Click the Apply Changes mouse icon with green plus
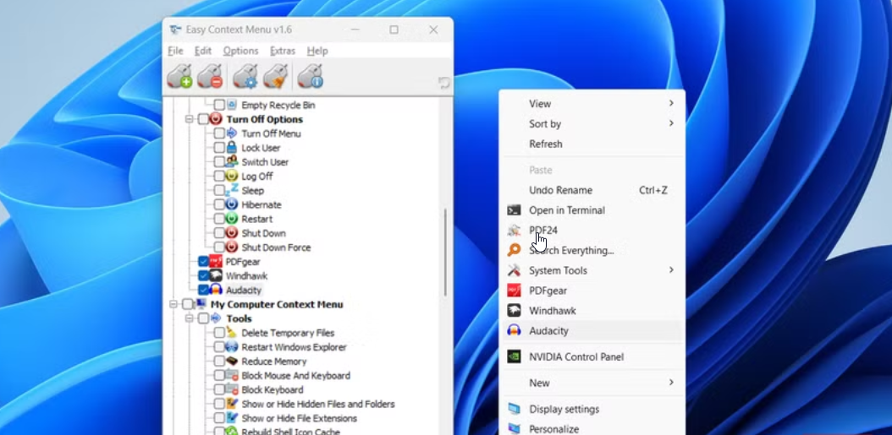 179,77
